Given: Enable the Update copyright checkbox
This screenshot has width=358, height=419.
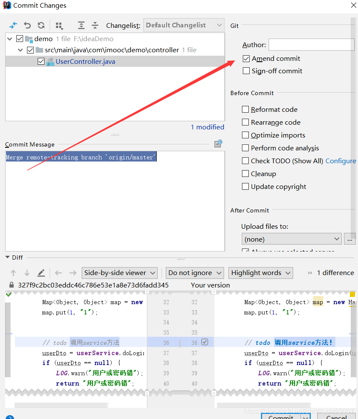Looking at the screenshot, I should coord(245,186).
